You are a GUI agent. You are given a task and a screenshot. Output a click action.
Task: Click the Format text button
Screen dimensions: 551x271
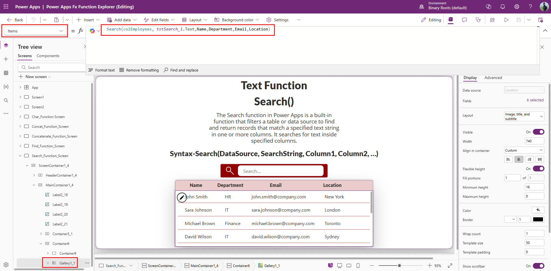coord(102,70)
